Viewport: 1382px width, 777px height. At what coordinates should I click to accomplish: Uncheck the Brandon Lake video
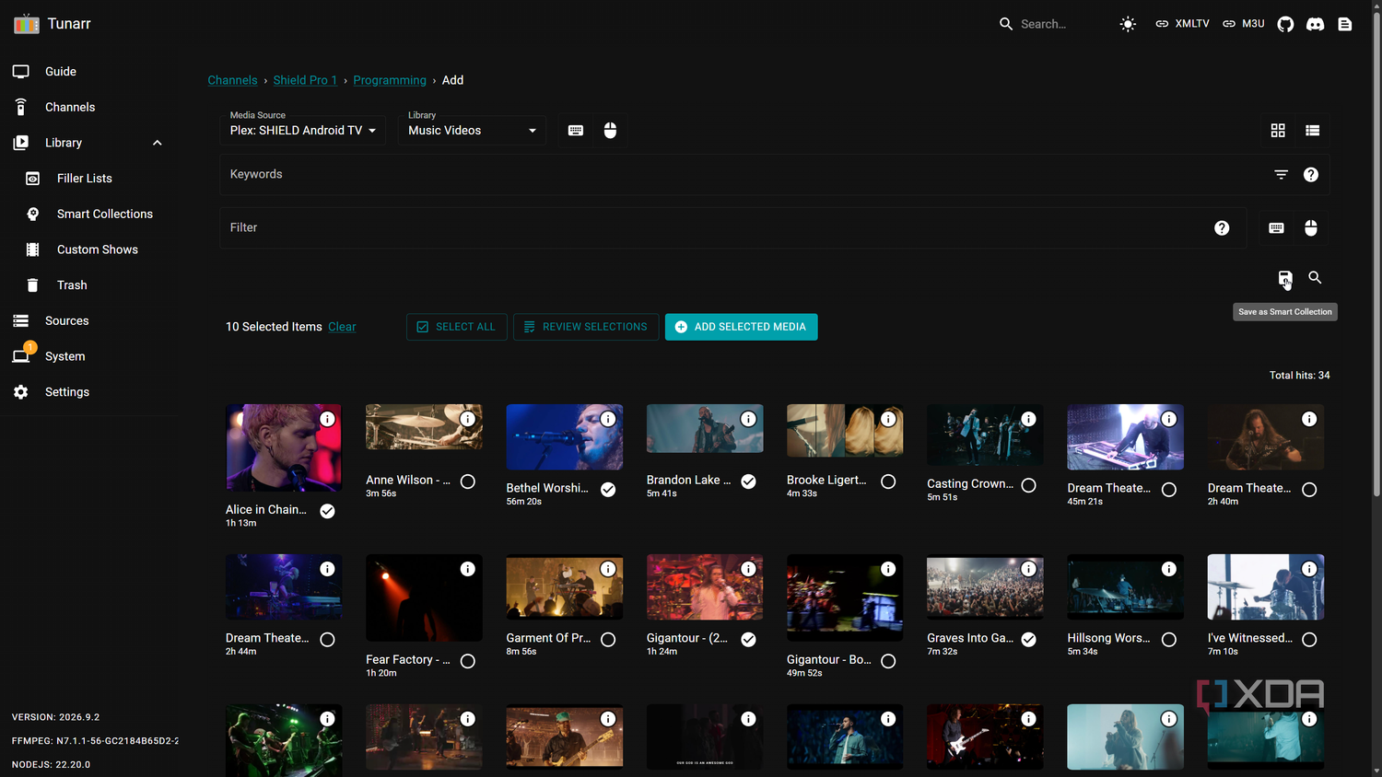tap(748, 481)
